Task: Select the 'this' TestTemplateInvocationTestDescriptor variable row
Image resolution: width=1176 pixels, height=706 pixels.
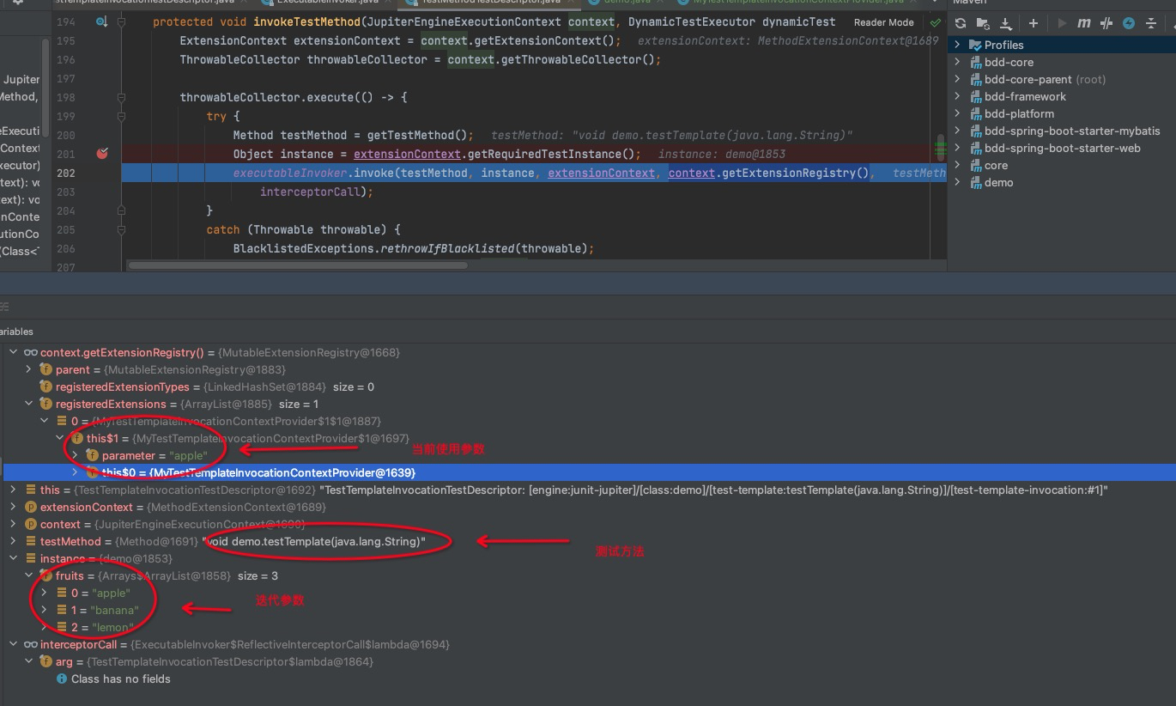Action: pyautogui.click(x=590, y=490)
